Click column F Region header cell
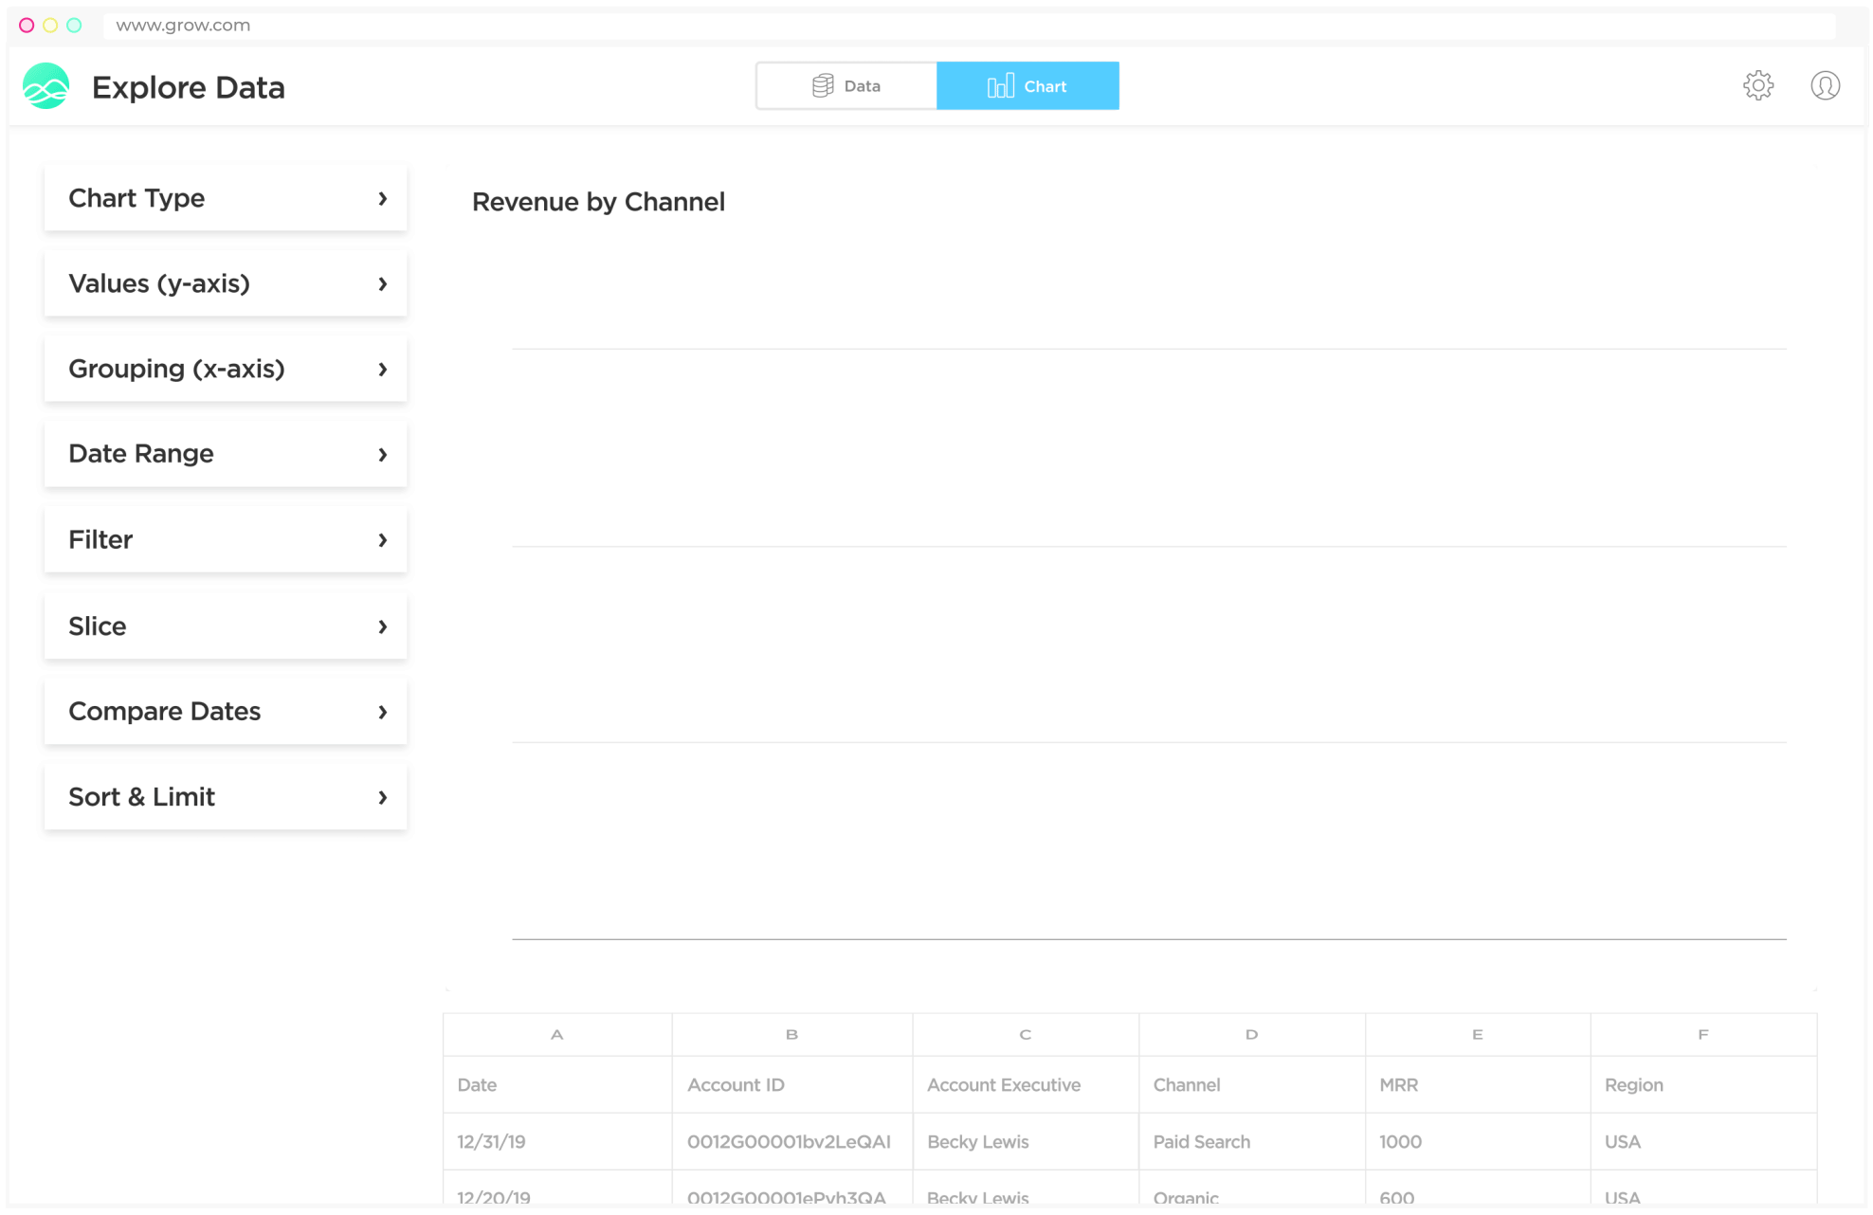This screenshot has height=1215, width=1873. pos(1703,1085)
